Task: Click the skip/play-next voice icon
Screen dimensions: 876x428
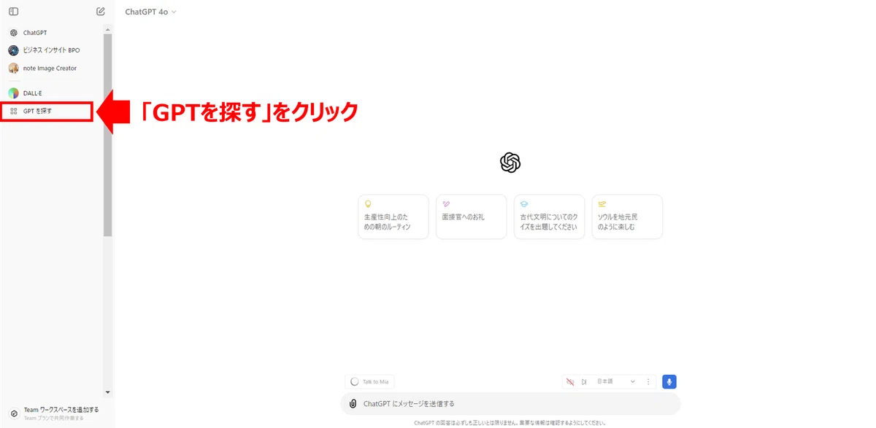Action: (x=584, y=381)
